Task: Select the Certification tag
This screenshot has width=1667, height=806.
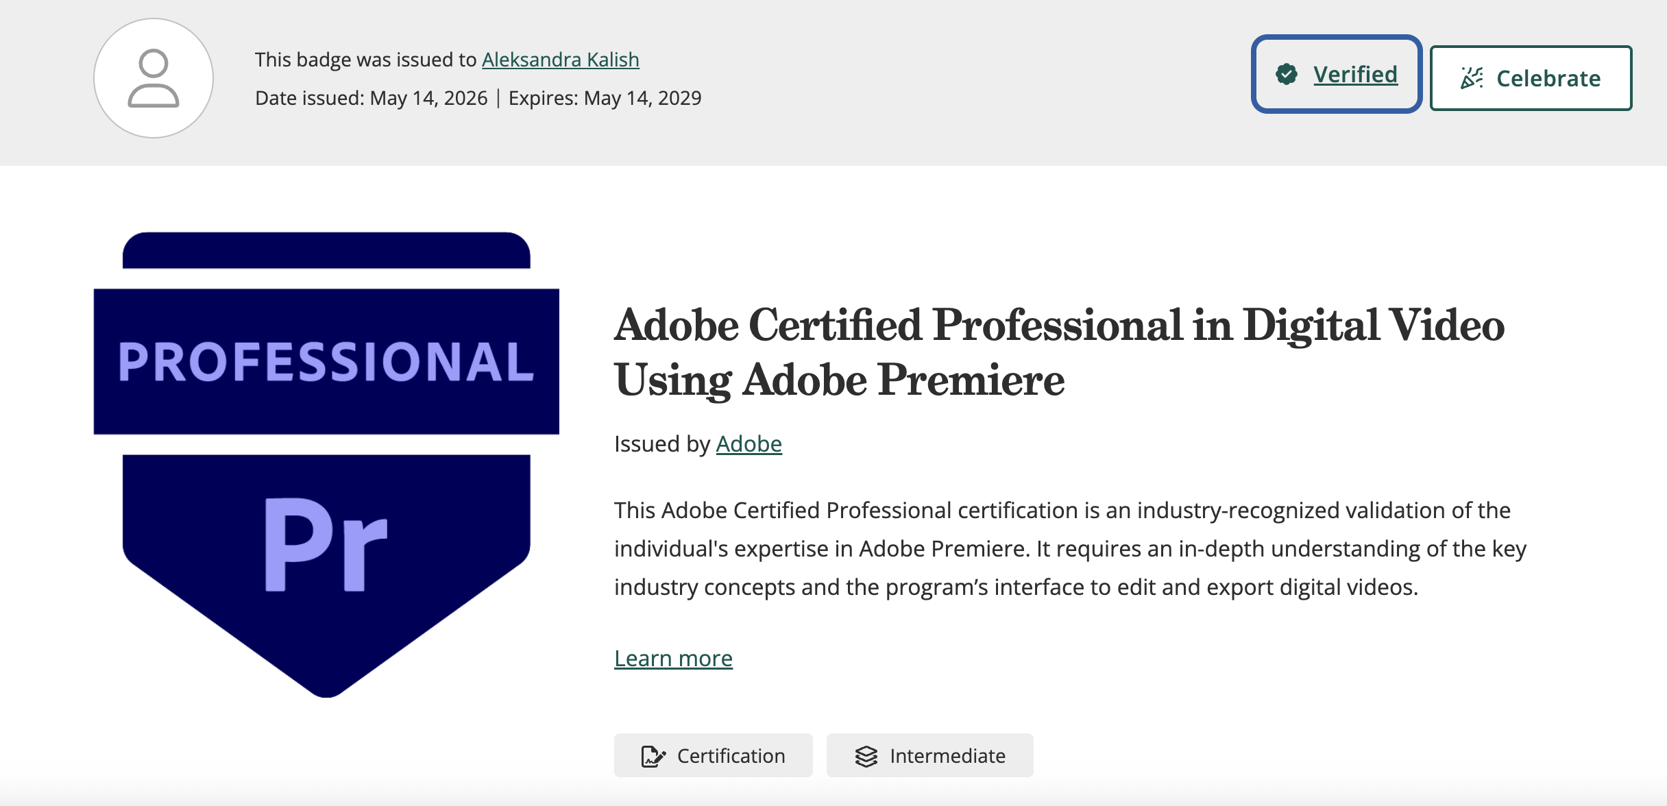Action: (x=713, y=755)
